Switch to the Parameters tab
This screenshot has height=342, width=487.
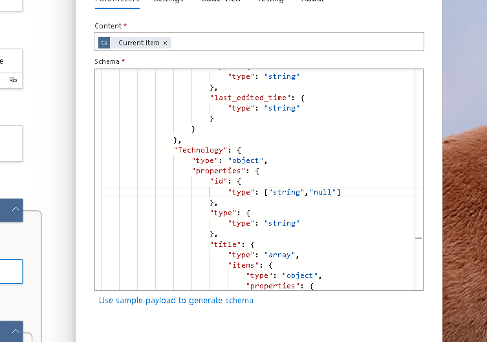(117, 1)
